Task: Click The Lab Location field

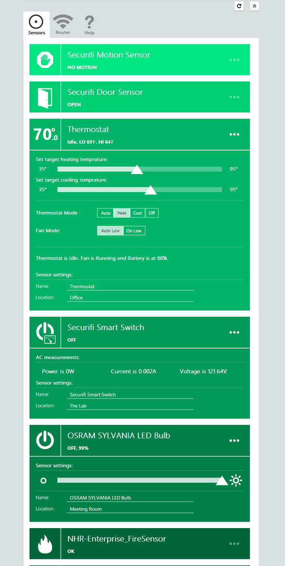Action: (x=130, y=406)
